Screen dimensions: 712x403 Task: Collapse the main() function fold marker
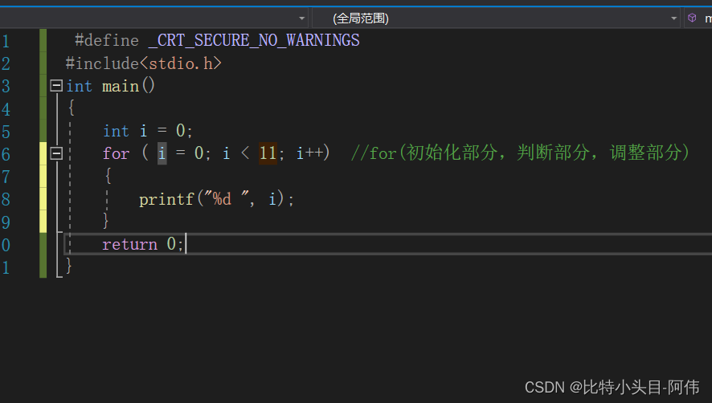56,85
